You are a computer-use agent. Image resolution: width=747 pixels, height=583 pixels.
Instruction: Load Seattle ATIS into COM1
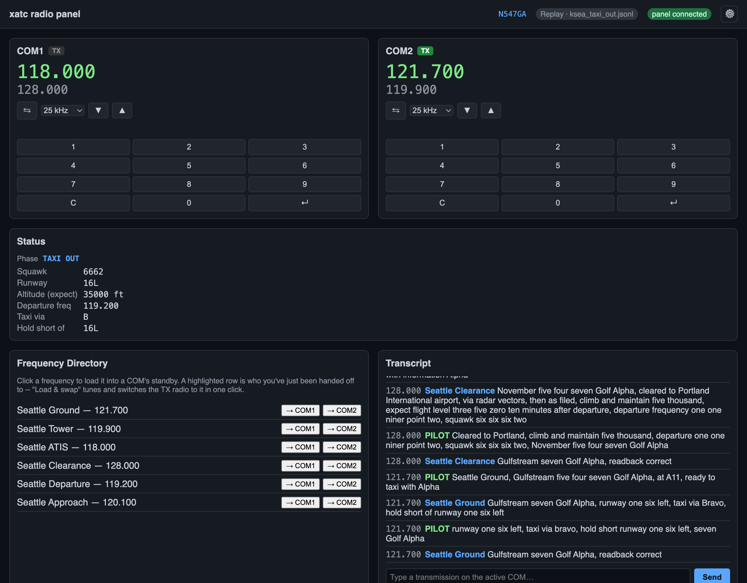click(300, 447)
